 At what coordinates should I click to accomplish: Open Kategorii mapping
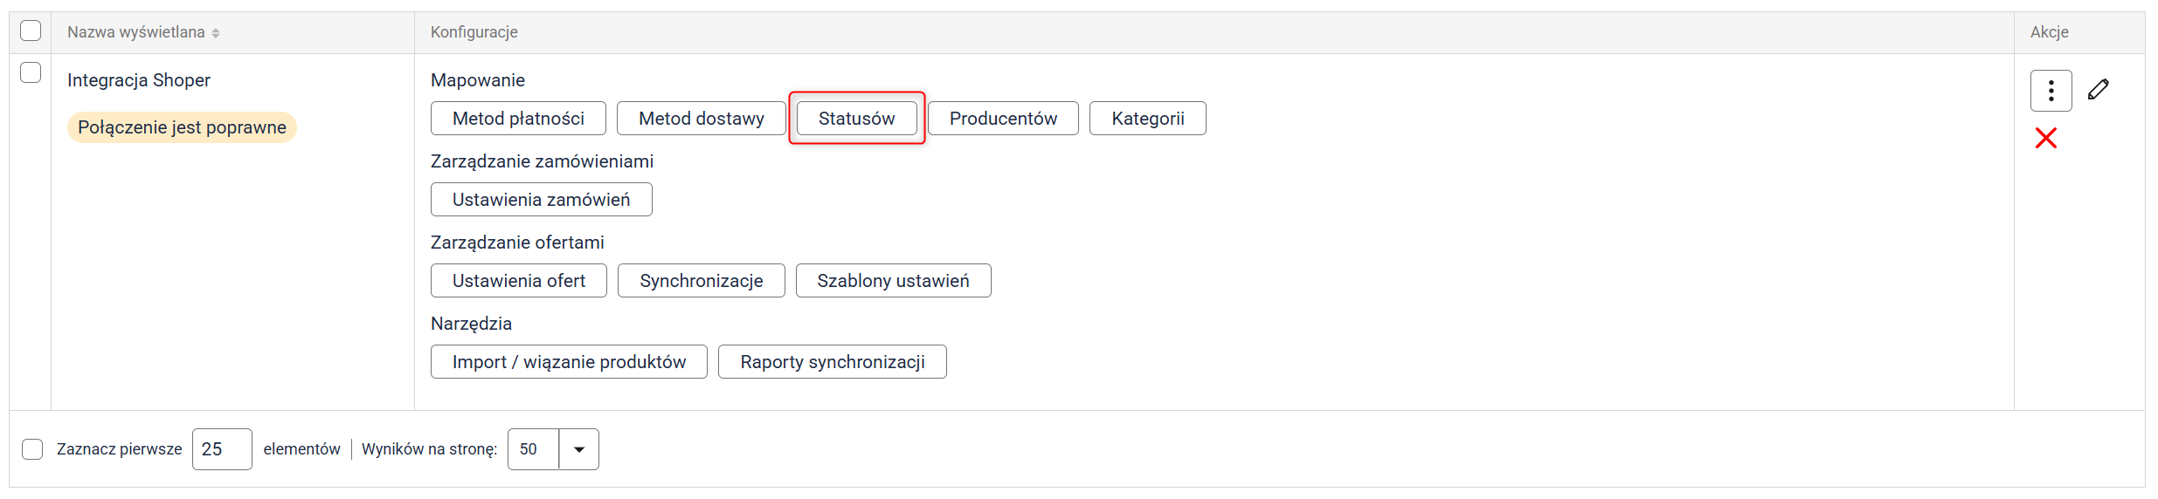click(x=1148, y=119)
